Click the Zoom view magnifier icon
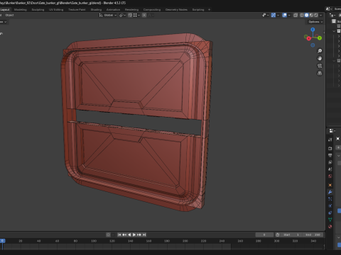This screenshot has width=341, height=255. click(x=320, y=51)
